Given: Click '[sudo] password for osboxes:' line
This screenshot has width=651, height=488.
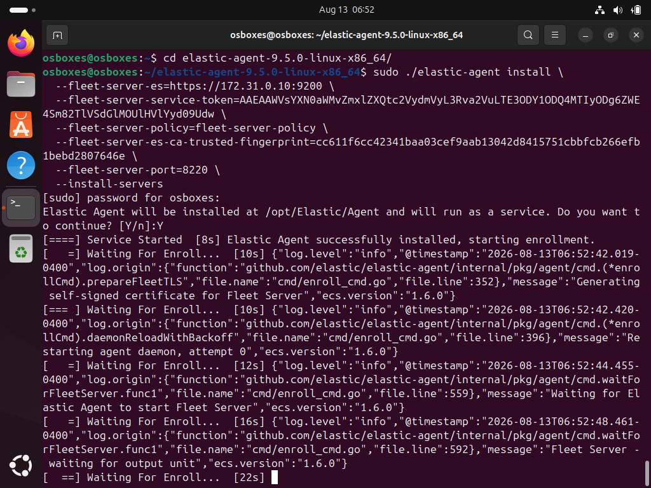Looking at the screenshot, I should [x=132, y=198].
